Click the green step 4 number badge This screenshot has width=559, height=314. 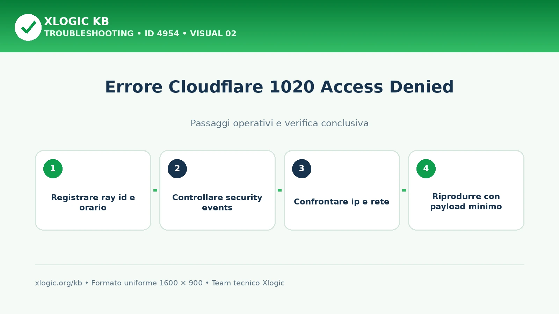tap(426, 169)
